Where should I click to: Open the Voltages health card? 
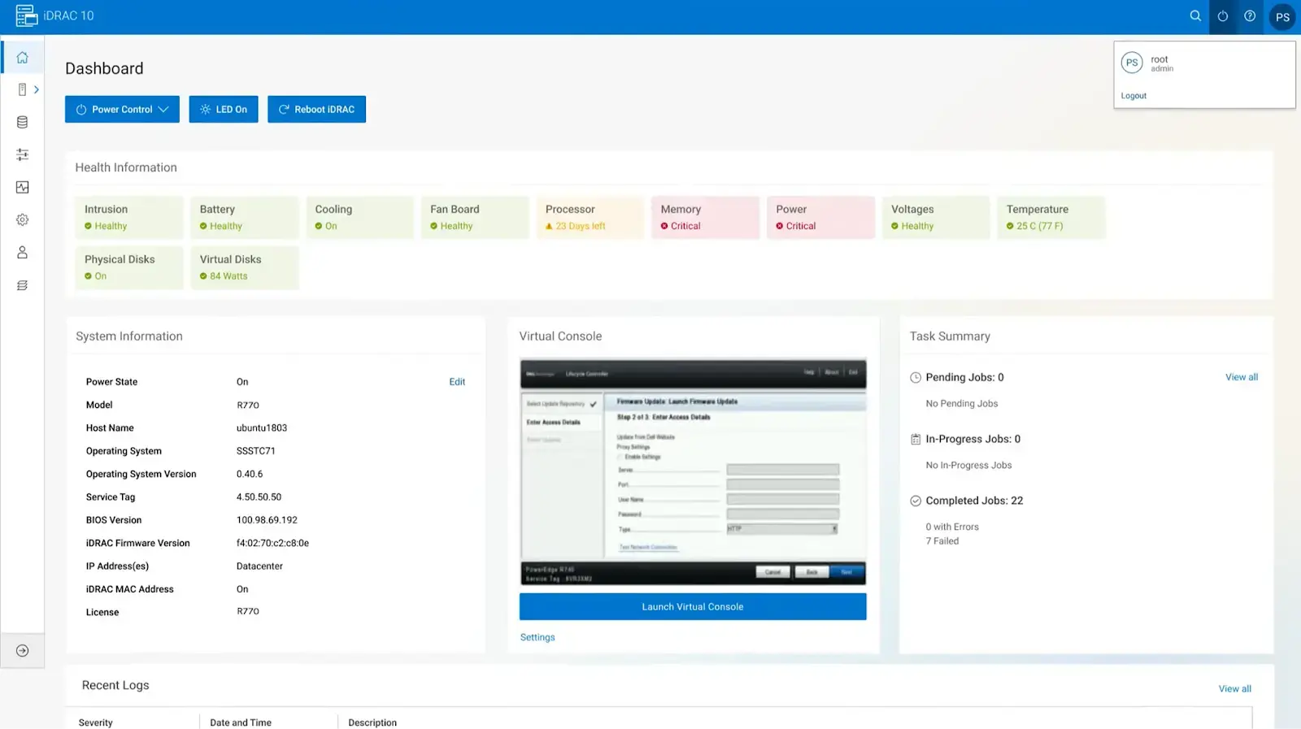click(x=936, y=217)
